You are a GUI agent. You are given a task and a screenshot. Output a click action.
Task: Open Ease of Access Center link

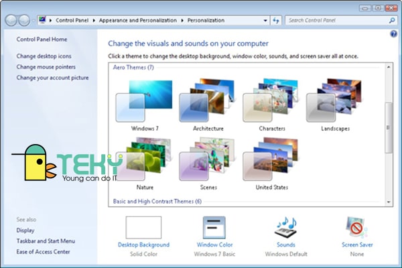43,252
